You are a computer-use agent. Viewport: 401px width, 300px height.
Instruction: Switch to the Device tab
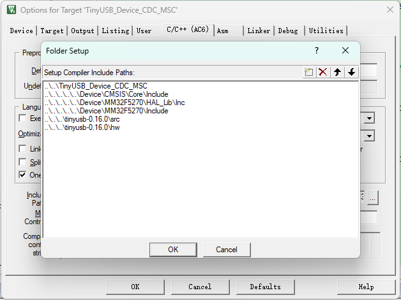pyautogui.click(x=22, y=31)
